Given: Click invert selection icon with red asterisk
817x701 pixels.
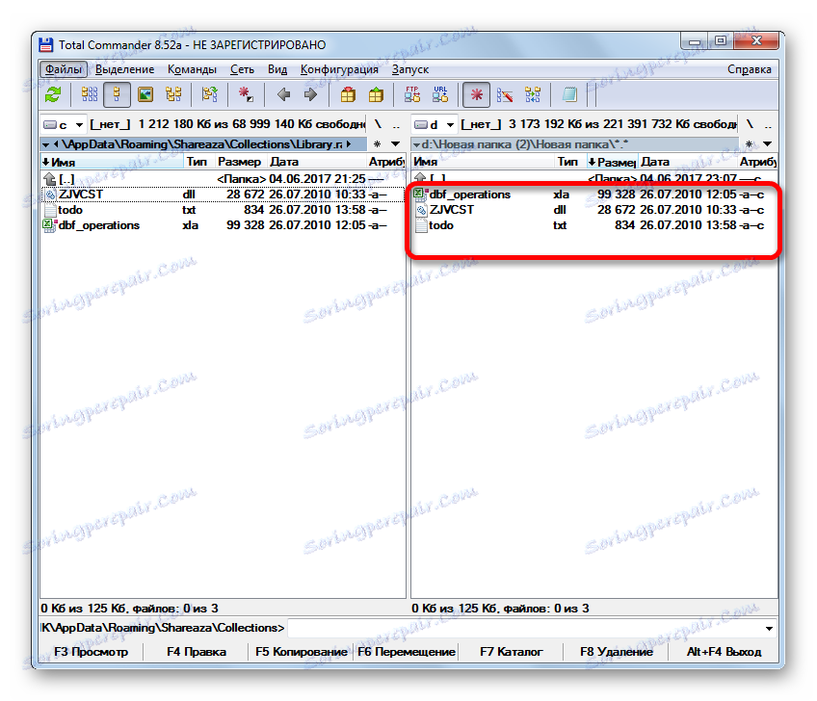Looking at the screenshot, I should [x=245, y=94].
